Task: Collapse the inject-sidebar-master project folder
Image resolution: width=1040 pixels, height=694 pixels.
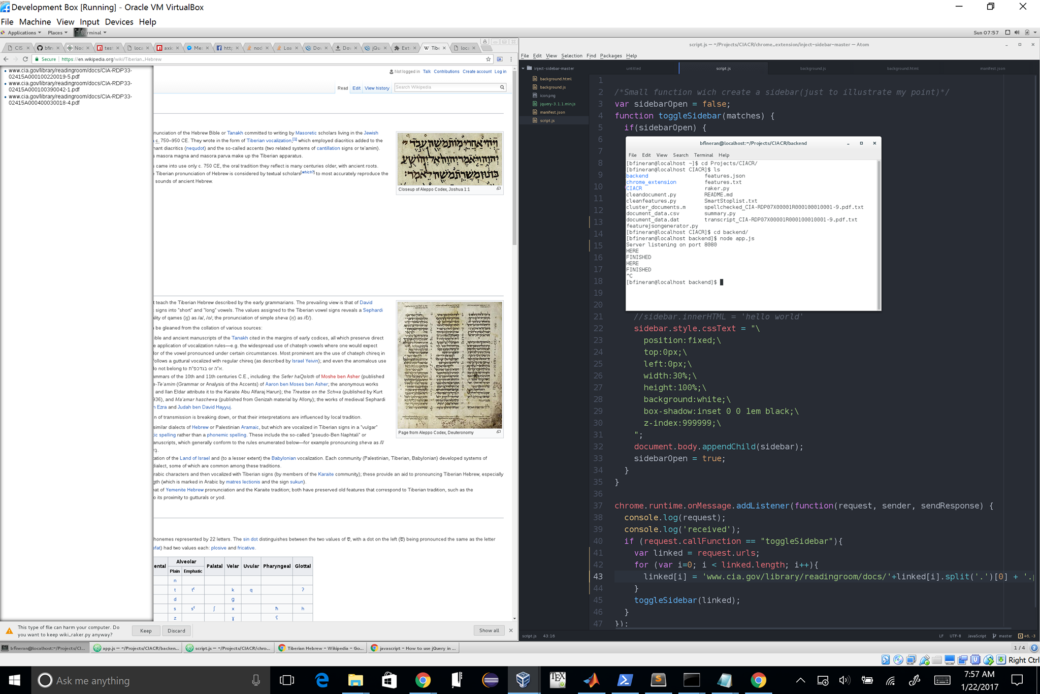Action: pyautogui.click(x=524, y=69)
